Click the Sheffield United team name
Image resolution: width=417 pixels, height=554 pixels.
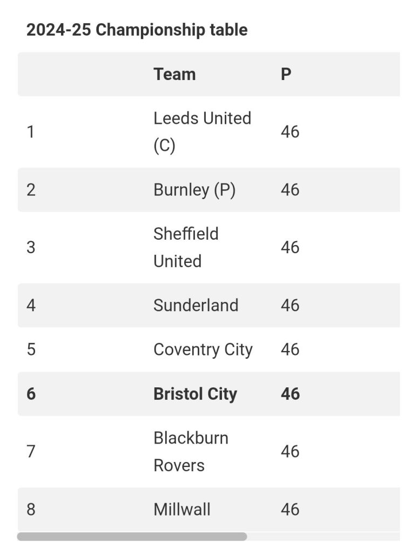186,247
